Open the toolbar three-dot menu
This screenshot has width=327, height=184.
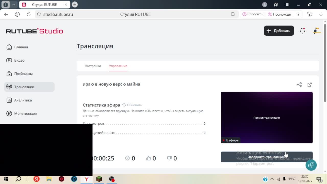coord(298,14)
